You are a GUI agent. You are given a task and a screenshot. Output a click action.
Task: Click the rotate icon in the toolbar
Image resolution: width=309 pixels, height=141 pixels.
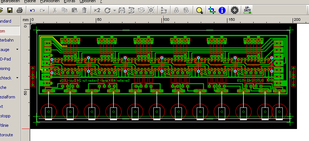(107, 11)
